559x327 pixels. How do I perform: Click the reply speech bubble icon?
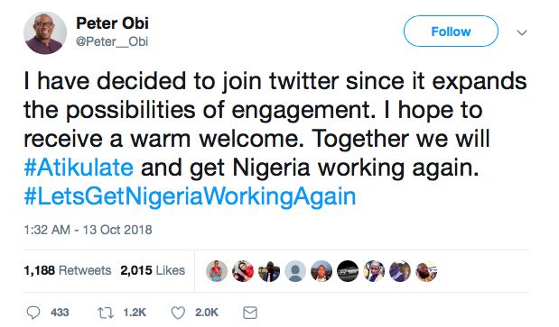pyautogui.click(x=33, y=313)
